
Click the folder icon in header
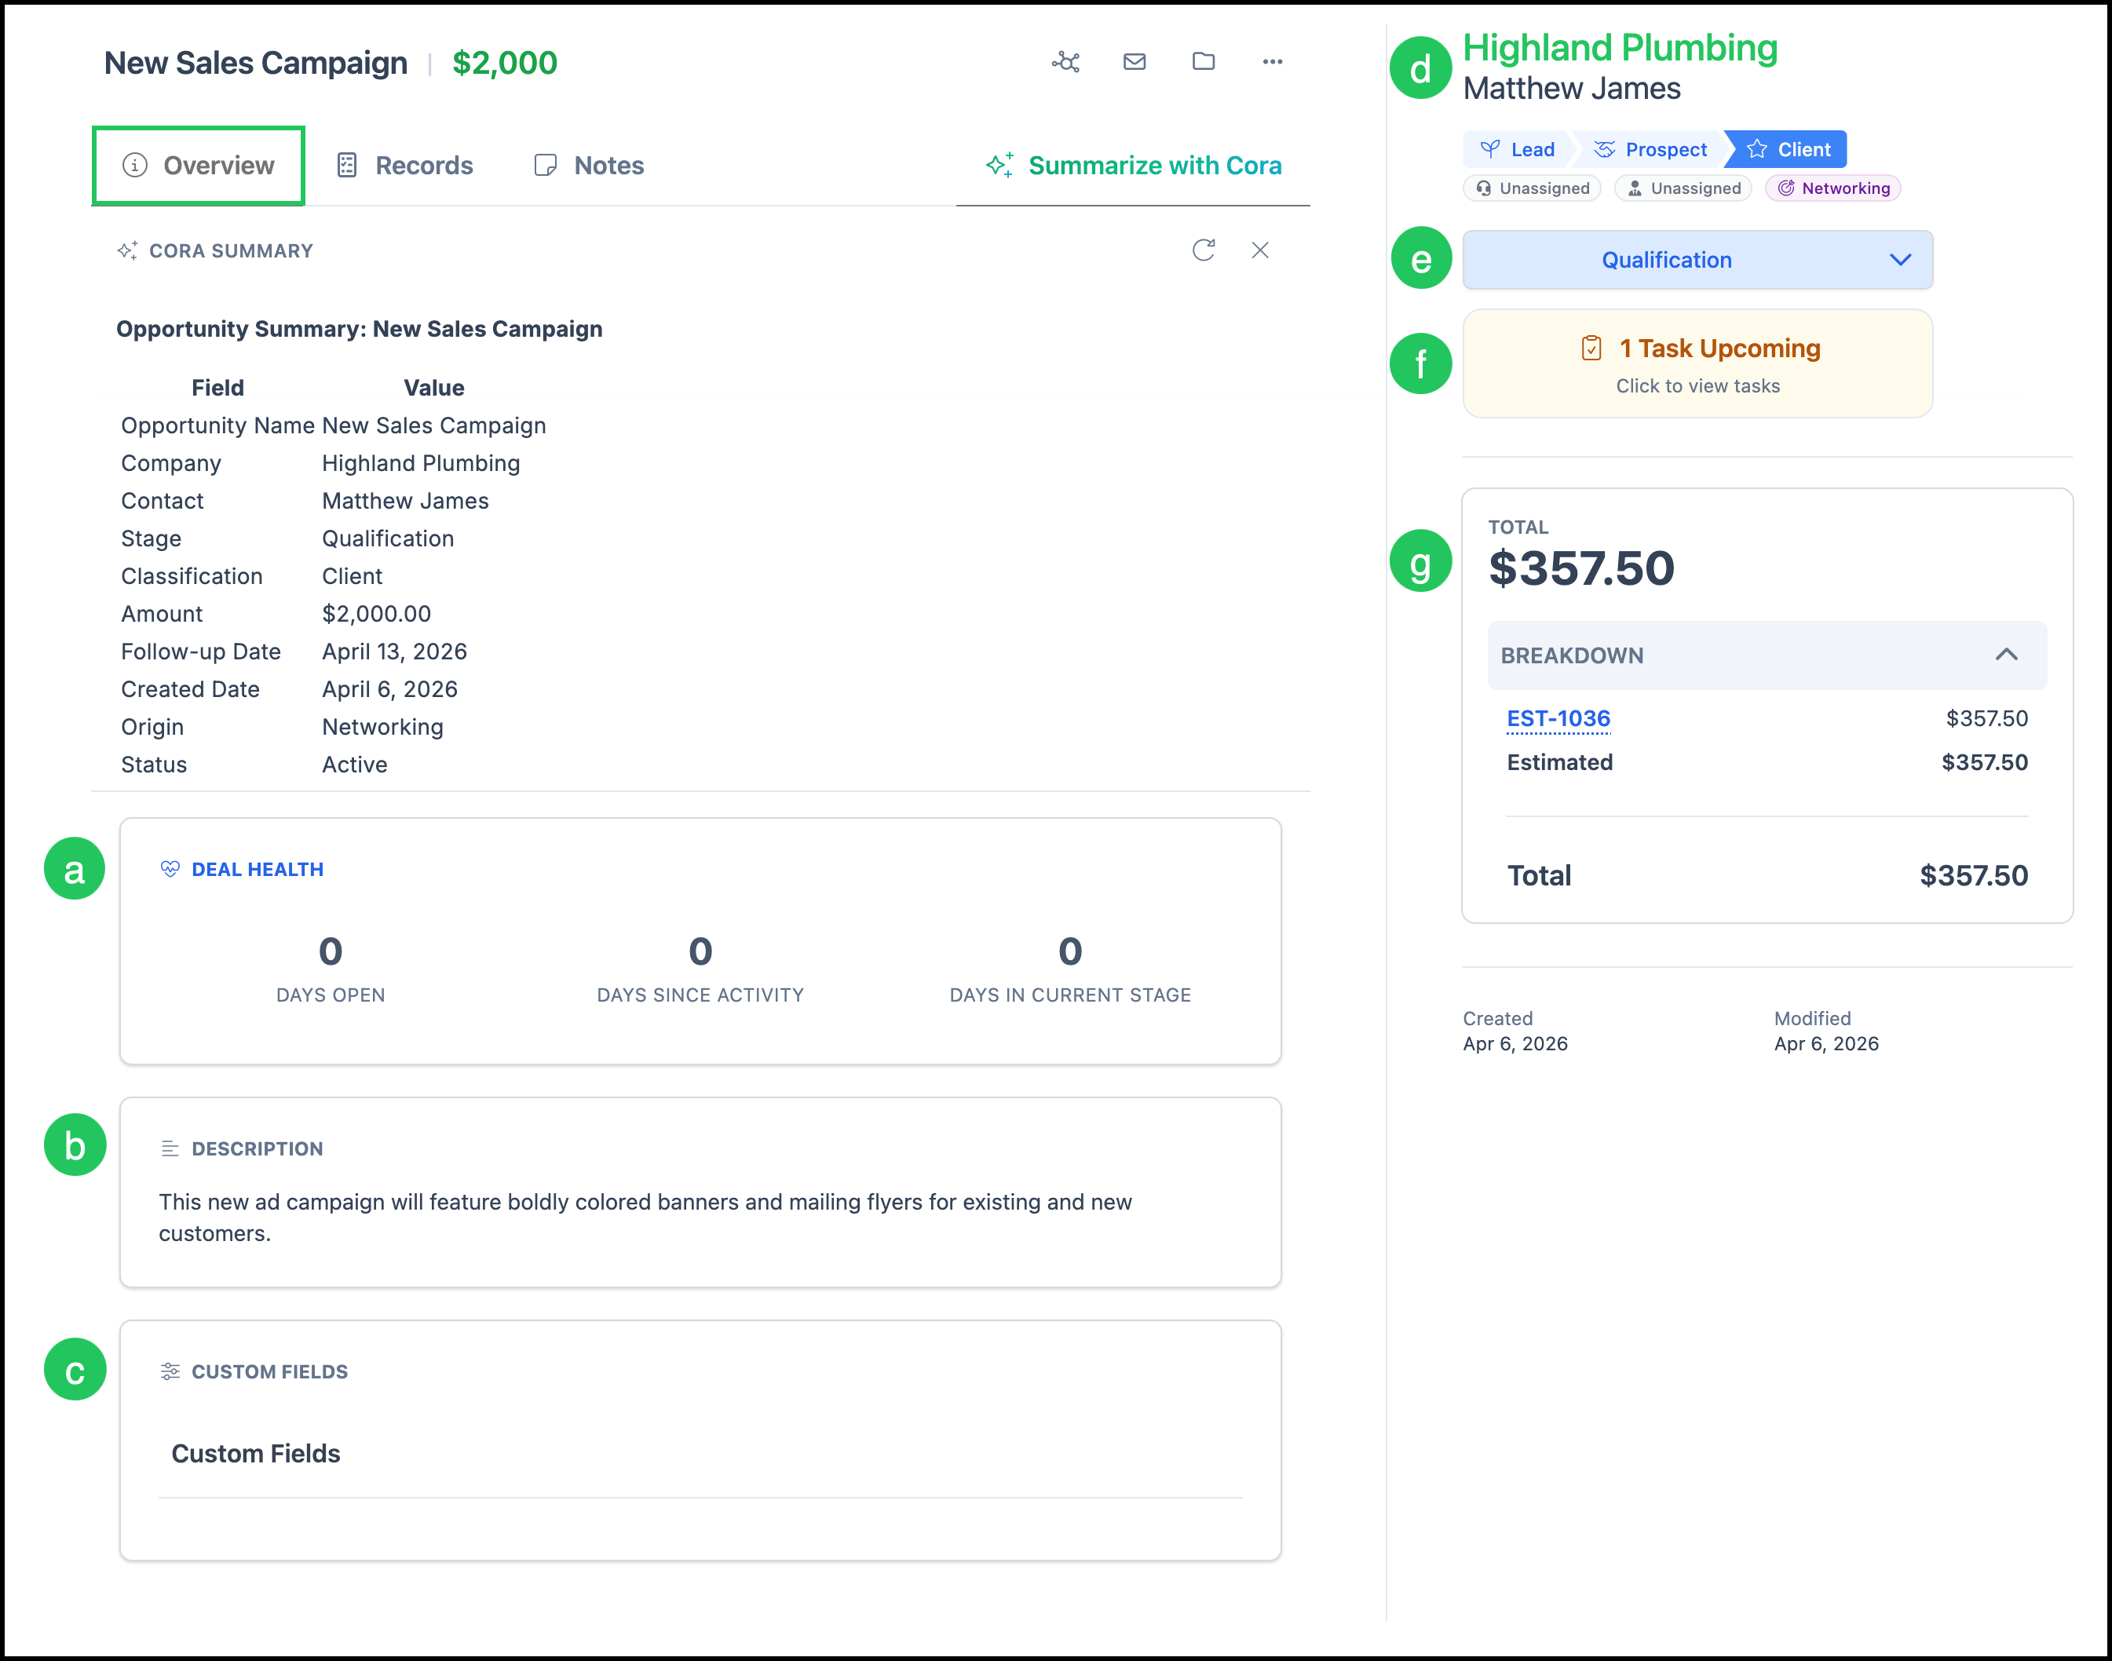[x=1204, y=62]
